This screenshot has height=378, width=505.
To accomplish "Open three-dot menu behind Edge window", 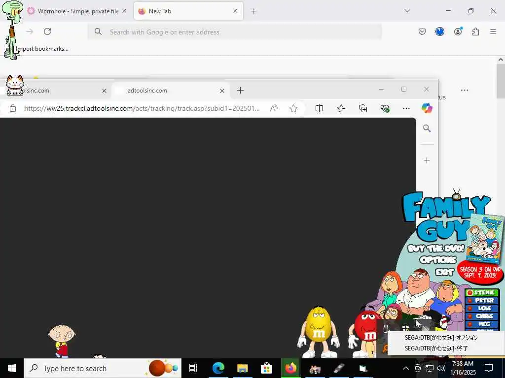I will [x=465, y=91].
